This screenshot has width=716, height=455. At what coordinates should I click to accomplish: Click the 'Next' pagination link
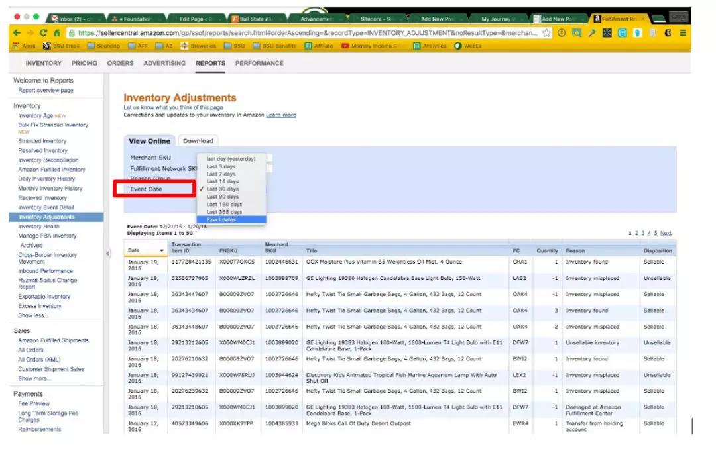coord(666,233)
